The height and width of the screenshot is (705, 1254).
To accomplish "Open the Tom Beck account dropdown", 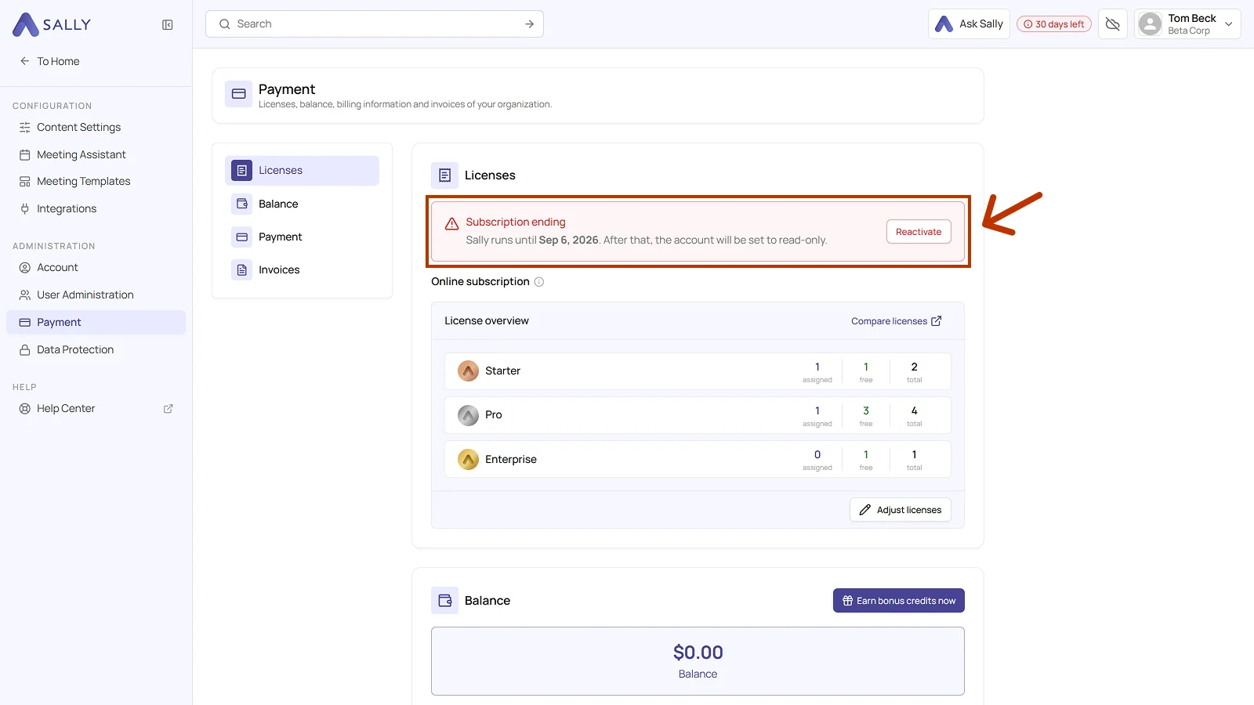I will pyautogui.click(x=1187, y=24).
